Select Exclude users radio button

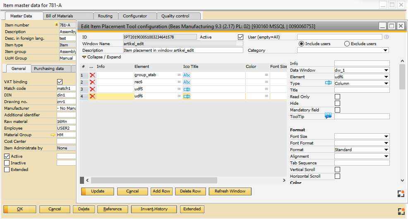click(x=347, y=44)
